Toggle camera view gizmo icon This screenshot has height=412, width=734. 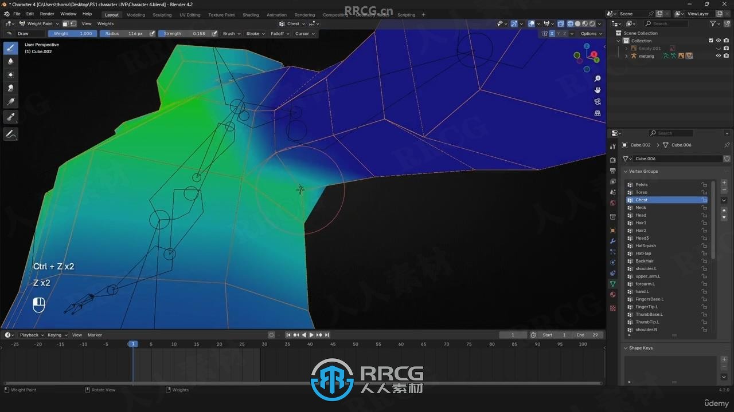click(598, 101)
